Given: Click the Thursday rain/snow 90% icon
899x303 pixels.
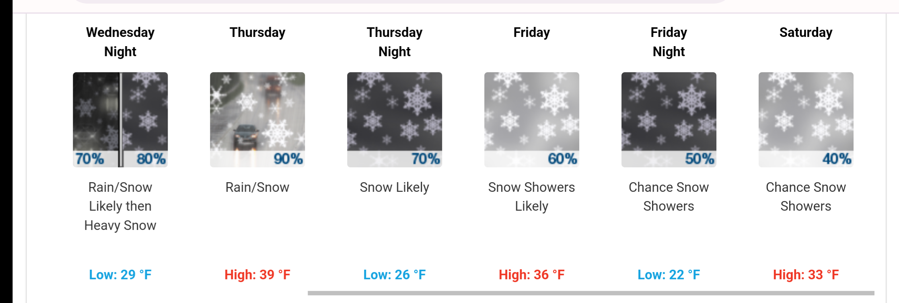Looking at the screenshot, I should 257,120.
